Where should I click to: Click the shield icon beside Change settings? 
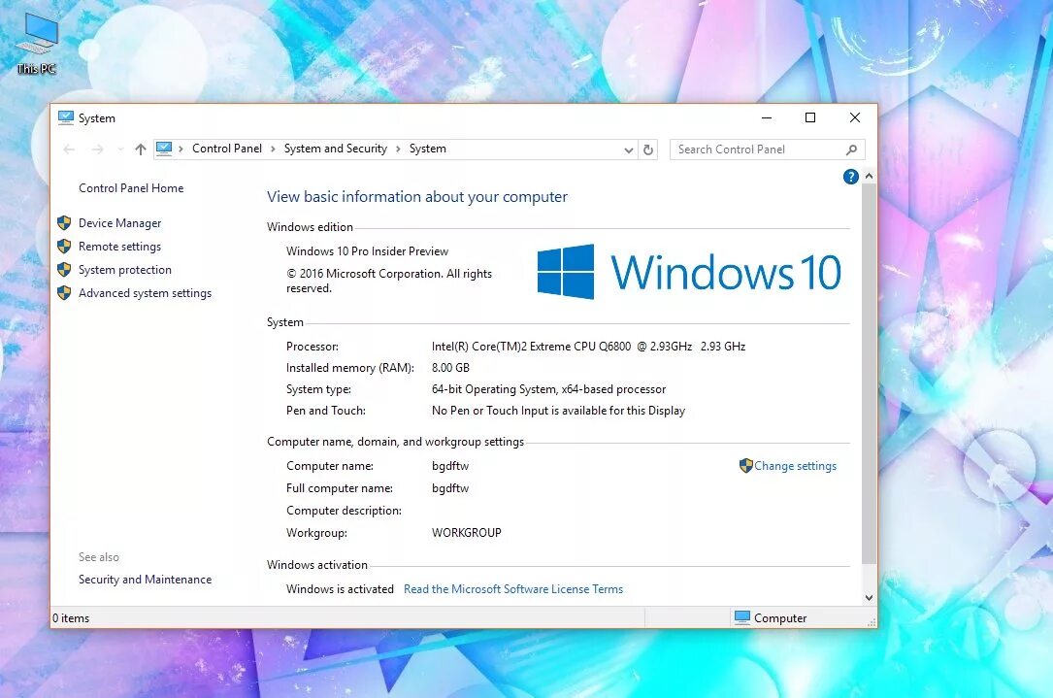tap(745, 465)
